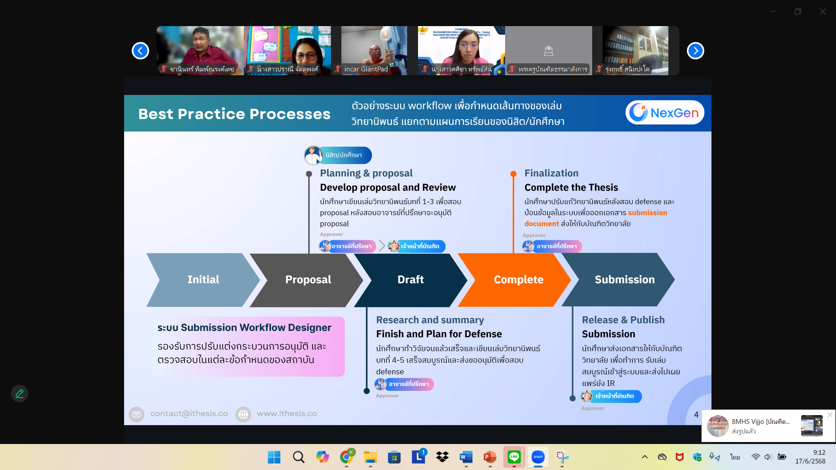Open the Zoom annotation pencil button
Screen dimensions: 836x470
click(x=20, y=393)
